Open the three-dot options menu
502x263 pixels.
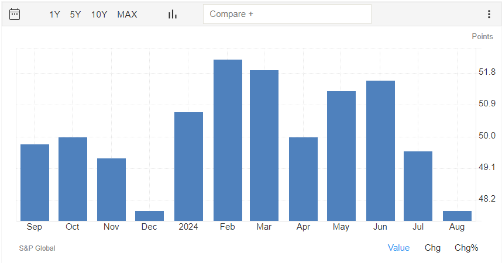489,14
